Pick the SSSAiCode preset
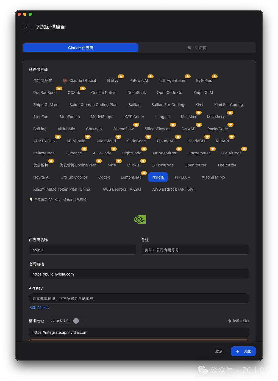 pyautogui.click(x=232, y=153)
